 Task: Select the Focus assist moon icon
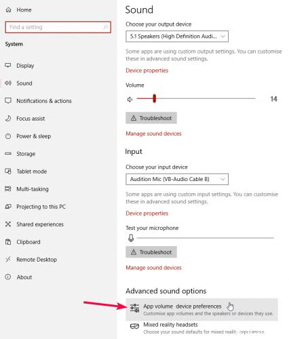[8, 118]
